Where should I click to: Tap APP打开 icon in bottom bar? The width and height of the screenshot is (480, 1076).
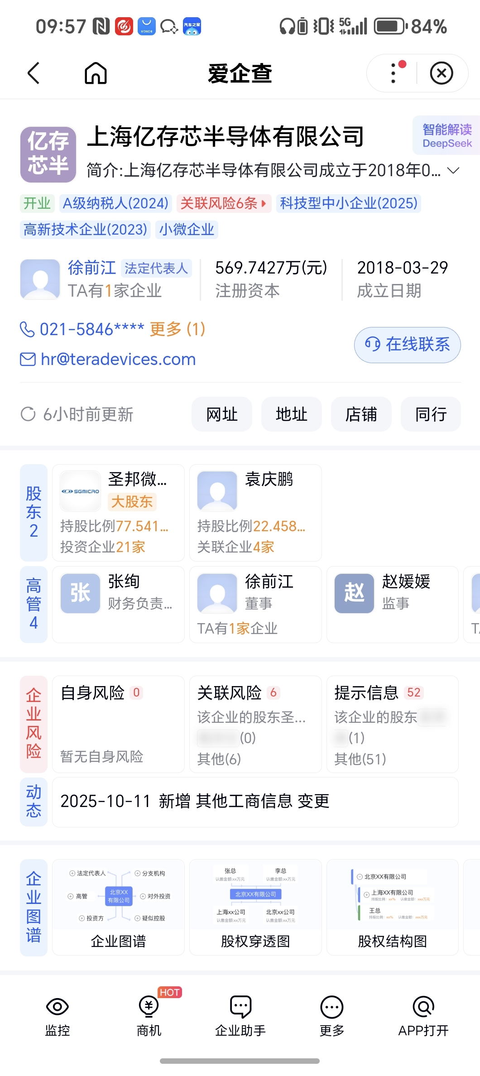point(423,1007)
